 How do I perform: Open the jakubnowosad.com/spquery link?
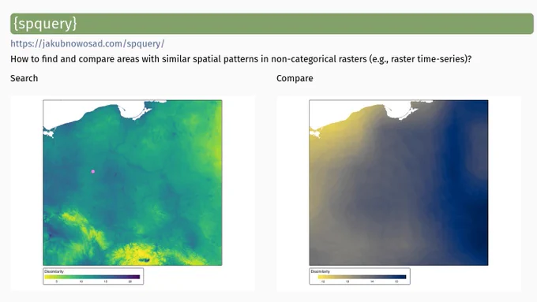88,44
